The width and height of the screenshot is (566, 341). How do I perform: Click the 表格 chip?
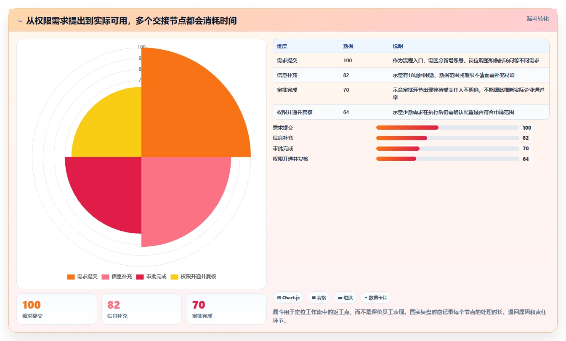click(x=319, y=298)
